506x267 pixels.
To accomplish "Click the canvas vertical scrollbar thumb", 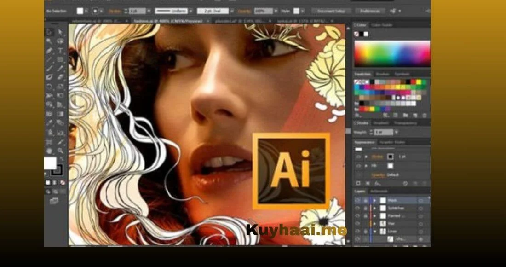I will [x=348, y=131].
